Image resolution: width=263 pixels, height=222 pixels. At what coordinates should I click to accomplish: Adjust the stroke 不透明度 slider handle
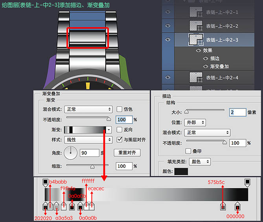[x=224, y=142]
